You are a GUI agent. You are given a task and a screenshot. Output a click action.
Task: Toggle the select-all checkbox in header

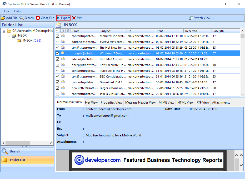pos(57,31)
